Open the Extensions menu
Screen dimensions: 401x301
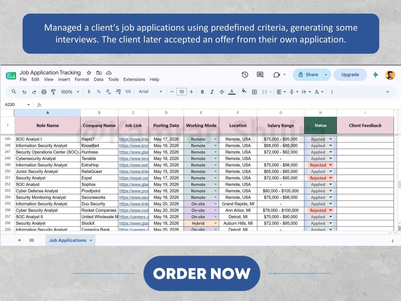click(x=134, y=79)
